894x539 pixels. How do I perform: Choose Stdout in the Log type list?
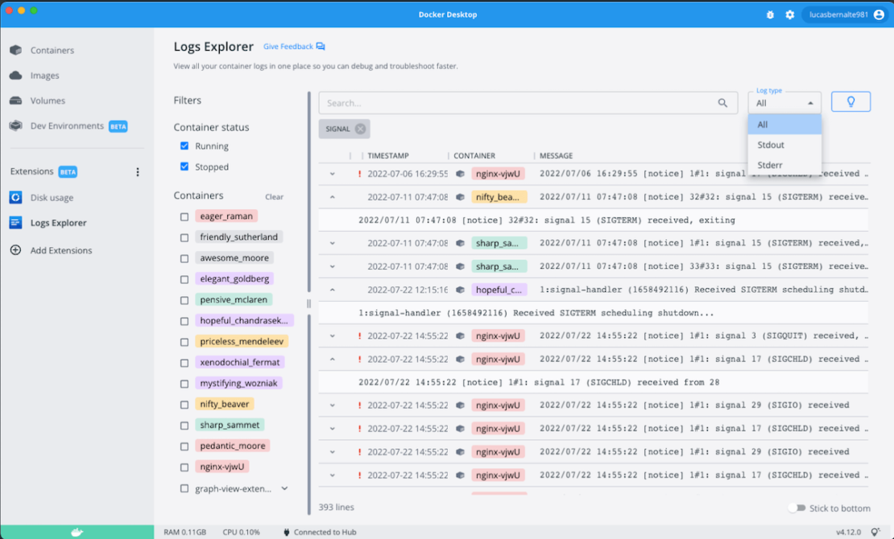[770, 146]
